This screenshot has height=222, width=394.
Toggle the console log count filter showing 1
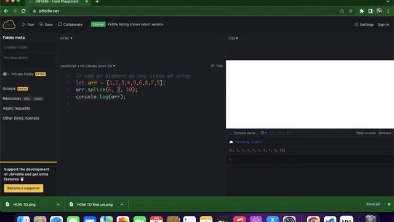[x=263, y=133]
